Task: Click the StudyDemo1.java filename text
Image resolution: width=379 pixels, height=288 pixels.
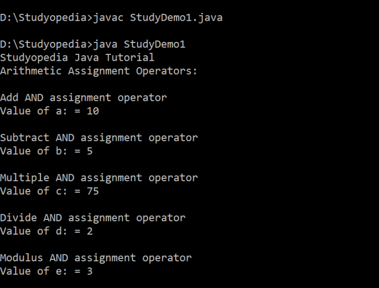Action: [176, 18]
